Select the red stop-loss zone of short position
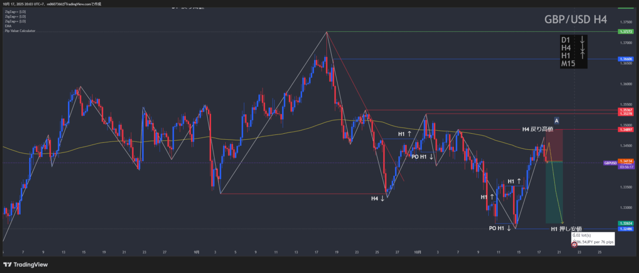This screenshot has height=273, width=639. click(x=554, y=145)
